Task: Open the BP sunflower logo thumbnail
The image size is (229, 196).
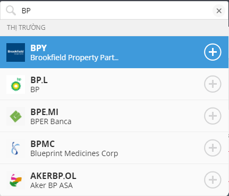Action: pos(15,84)
